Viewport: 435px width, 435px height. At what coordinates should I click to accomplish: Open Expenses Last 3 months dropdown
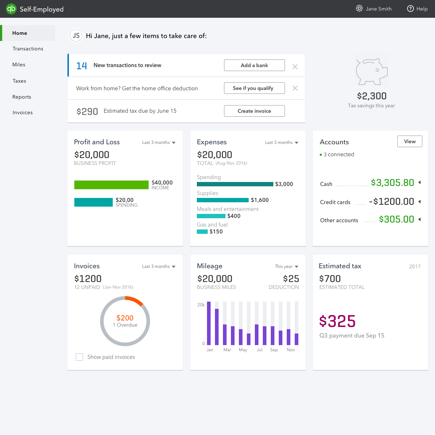tap(282, 142)
